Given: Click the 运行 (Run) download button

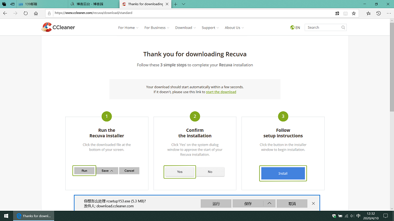Looking at the screenshot, I should (216, 203).
